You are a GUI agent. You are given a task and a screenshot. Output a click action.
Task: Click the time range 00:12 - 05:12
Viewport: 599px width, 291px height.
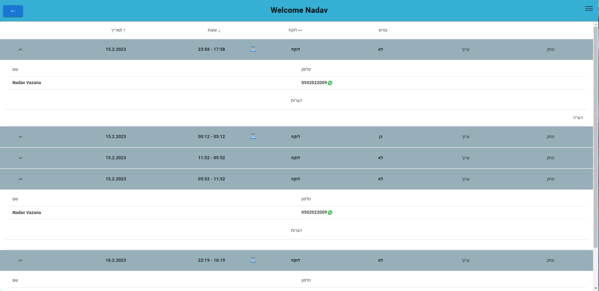pyautogui.click(x=211, y=136)
